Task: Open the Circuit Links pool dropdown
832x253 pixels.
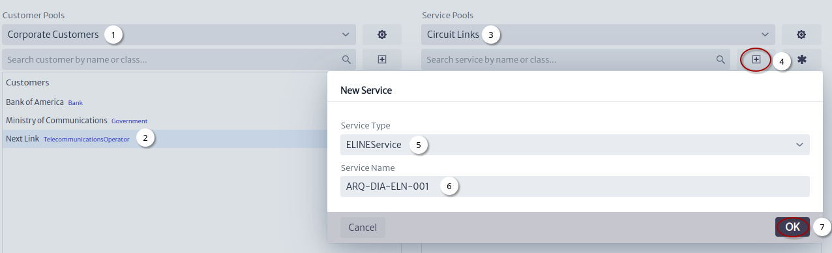Action: 599,35
